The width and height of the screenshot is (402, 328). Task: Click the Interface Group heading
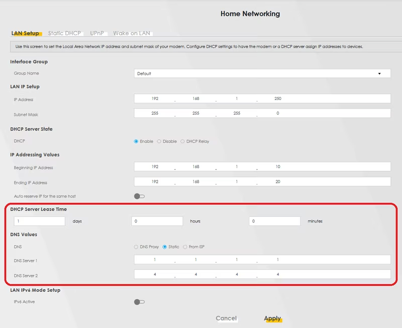point(29,62)
